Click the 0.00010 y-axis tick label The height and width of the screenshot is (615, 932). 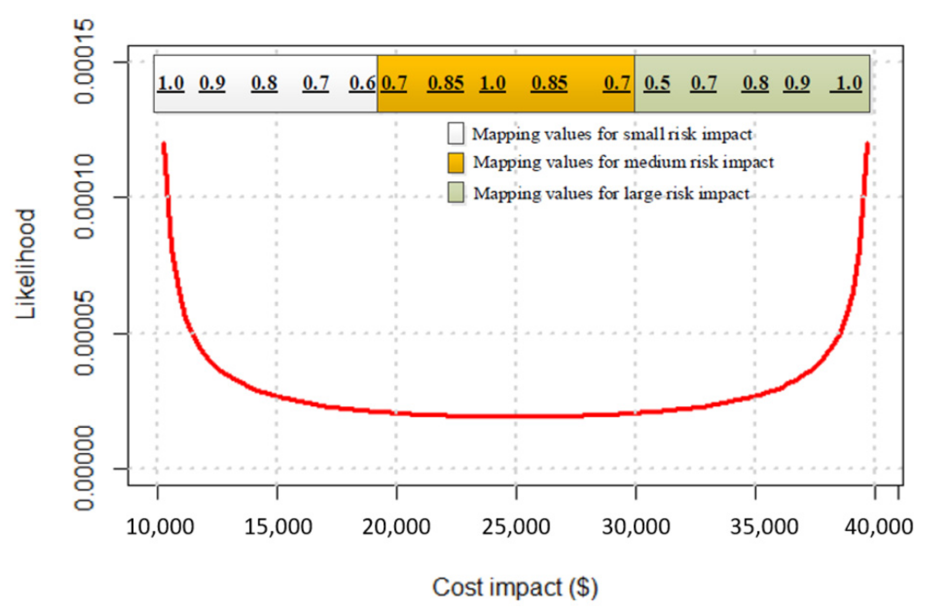[85, 197]
